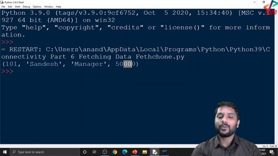This screenshot has width=278, height=156.
Task: Open the Edit menu
Action: [10, 7]
